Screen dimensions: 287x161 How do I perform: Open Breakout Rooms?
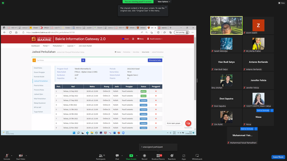158,157
